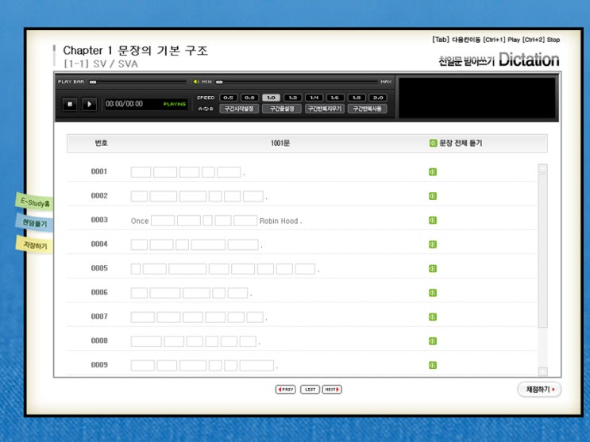Click the scrollbar up arrow in sentence list

point(542,168)
